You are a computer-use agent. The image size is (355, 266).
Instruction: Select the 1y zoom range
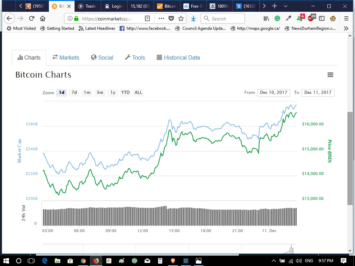click(113, 92)
